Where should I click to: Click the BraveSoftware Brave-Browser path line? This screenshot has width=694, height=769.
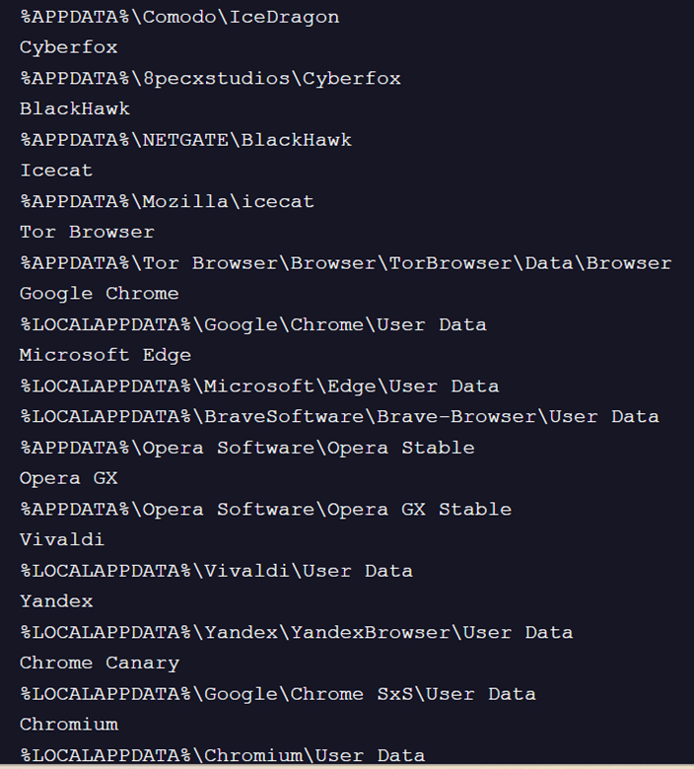click(x=339, y=416)
